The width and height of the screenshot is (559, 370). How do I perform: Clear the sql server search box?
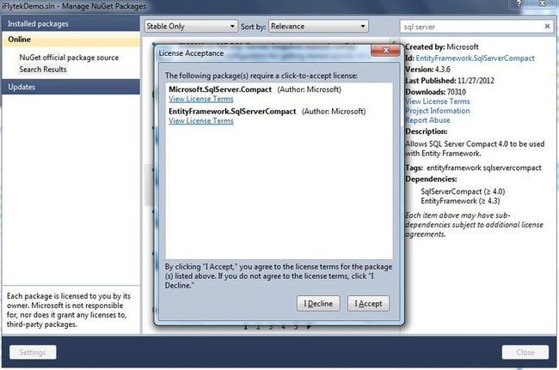point(547,26)
